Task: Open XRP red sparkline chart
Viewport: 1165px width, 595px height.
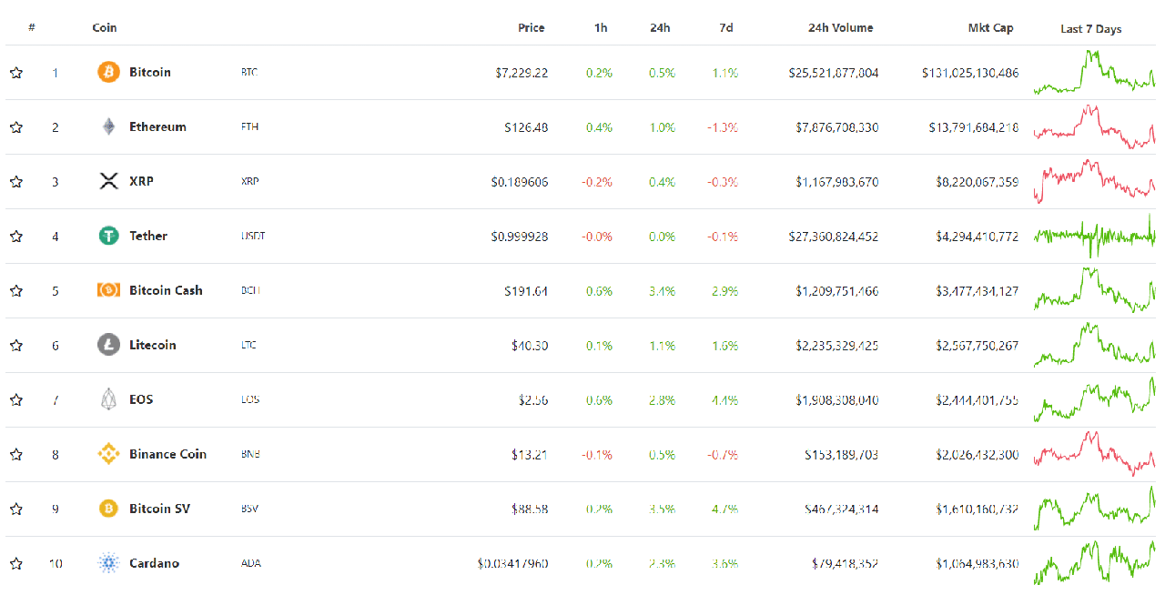Action: click(x=1094, y=182)
